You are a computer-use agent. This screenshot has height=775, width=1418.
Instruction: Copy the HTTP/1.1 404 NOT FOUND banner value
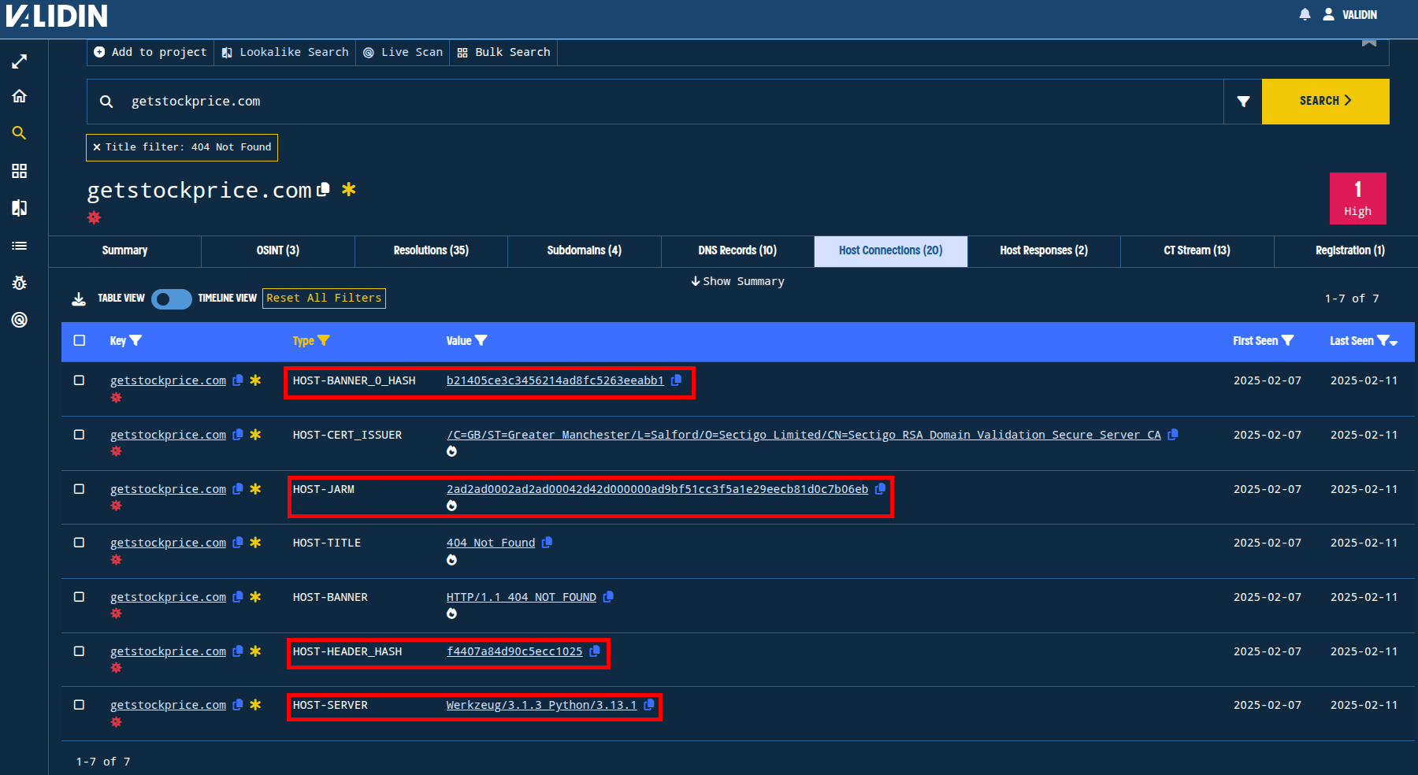[x=608, y=597]
